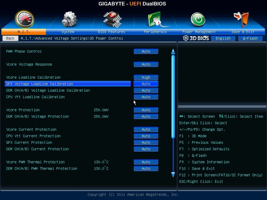
Task: Click scrollbar up arrow
Action: pos(173,51)
